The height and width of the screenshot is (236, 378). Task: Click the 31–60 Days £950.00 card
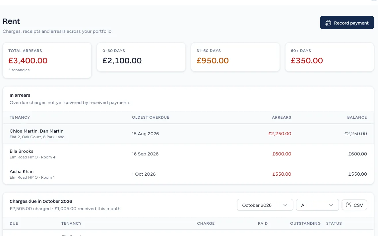235,57
